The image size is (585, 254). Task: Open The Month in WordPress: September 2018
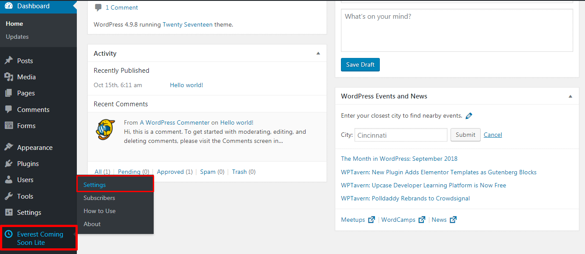pyautogui.click(x=399, y=159)
